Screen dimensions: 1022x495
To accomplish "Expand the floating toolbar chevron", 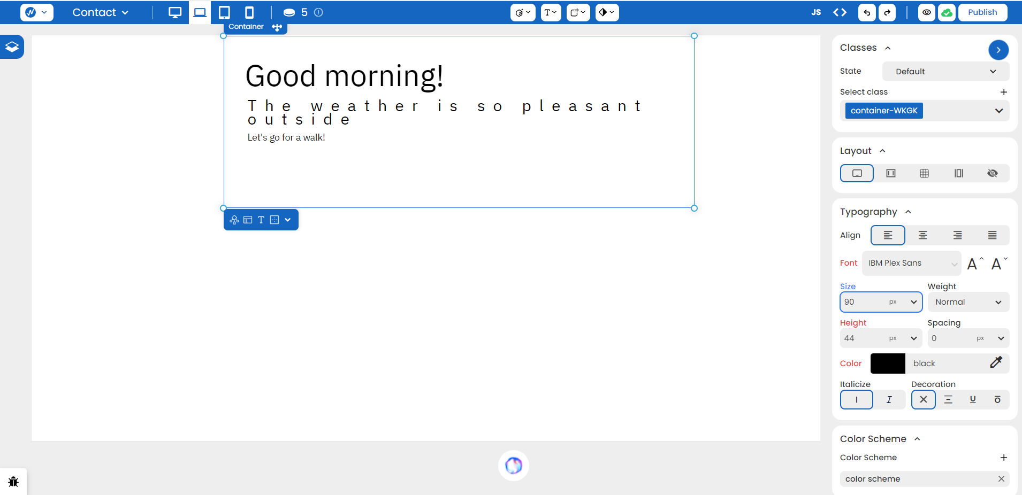I will point(288,220).
